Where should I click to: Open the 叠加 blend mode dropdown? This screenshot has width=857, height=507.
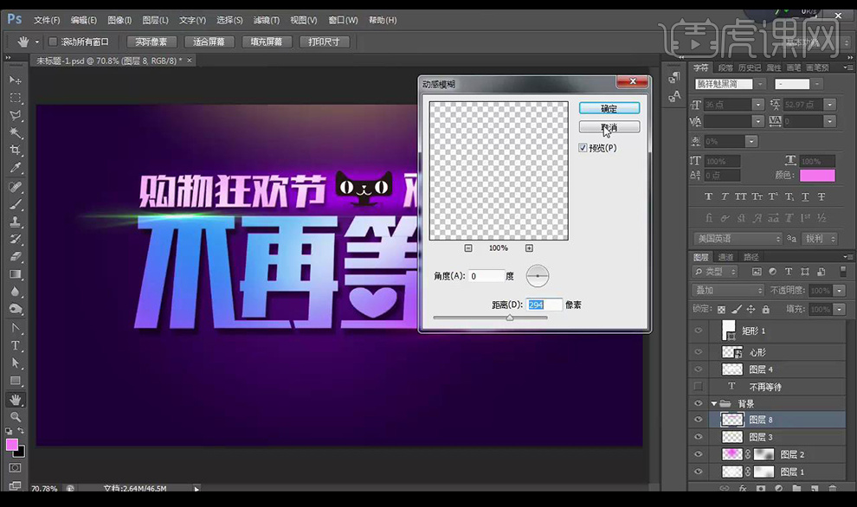[x=728, y=290]
